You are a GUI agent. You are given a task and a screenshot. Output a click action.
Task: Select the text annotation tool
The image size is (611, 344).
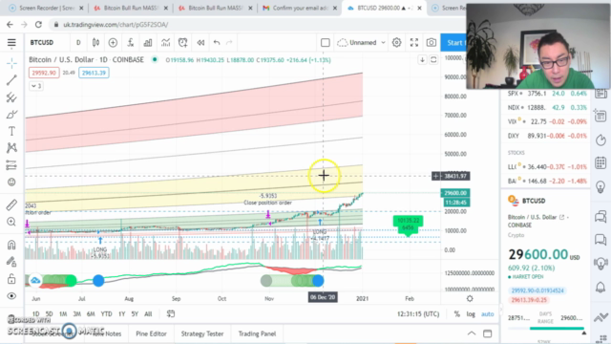(11, 131)
